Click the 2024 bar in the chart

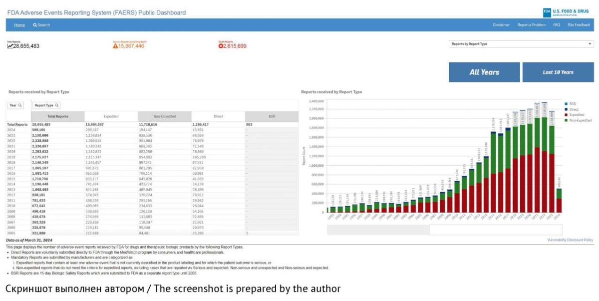[x=559, y=200]
